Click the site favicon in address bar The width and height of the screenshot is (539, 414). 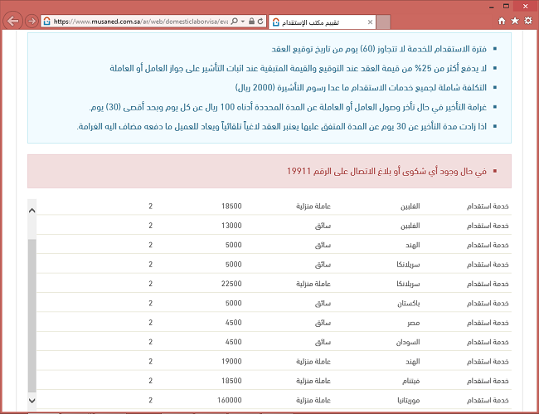click(x=47, y=22)
